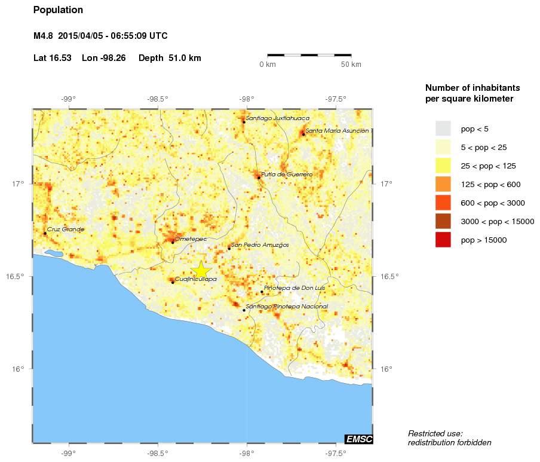The image size is (540, 462).
Task: Select the '5 < pop < 25' swatch
Action: point(443,147)
